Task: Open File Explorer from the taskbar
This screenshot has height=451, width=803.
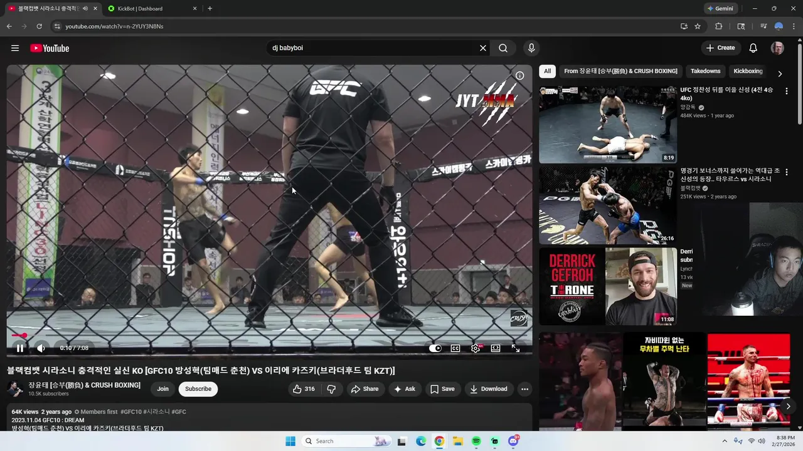Action: [x=458, y=441]
